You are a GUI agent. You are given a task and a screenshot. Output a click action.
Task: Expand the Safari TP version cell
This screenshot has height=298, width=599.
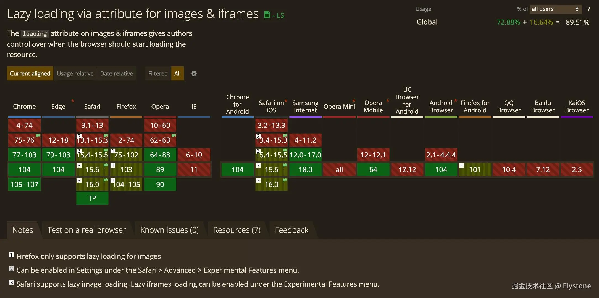(92, 198)
